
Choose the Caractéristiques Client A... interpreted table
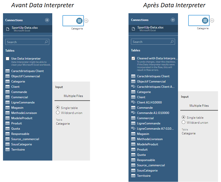point(155,87)
